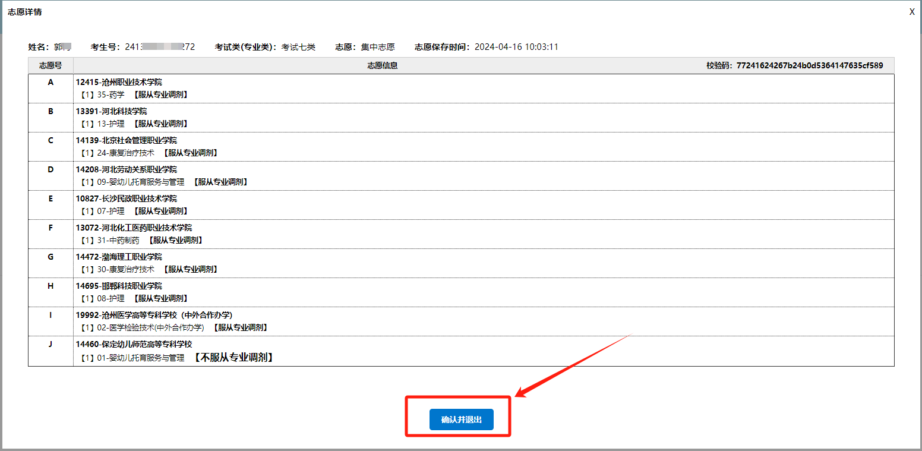
Task: Click 14695-邯郸科技职业学院 entry
Action: tap(119, 286)
